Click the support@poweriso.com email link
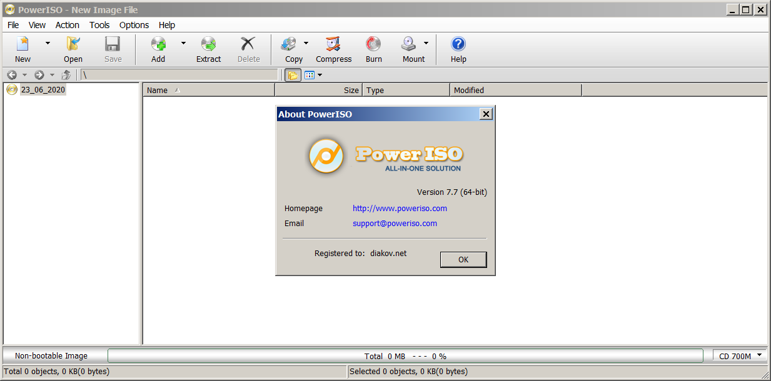The image size is (771, 381). click(x=395, y=224)
